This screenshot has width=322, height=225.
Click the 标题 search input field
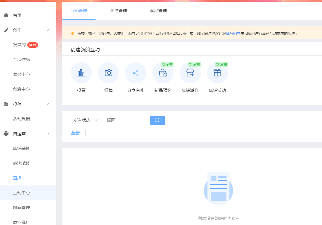tap(127, 120)
